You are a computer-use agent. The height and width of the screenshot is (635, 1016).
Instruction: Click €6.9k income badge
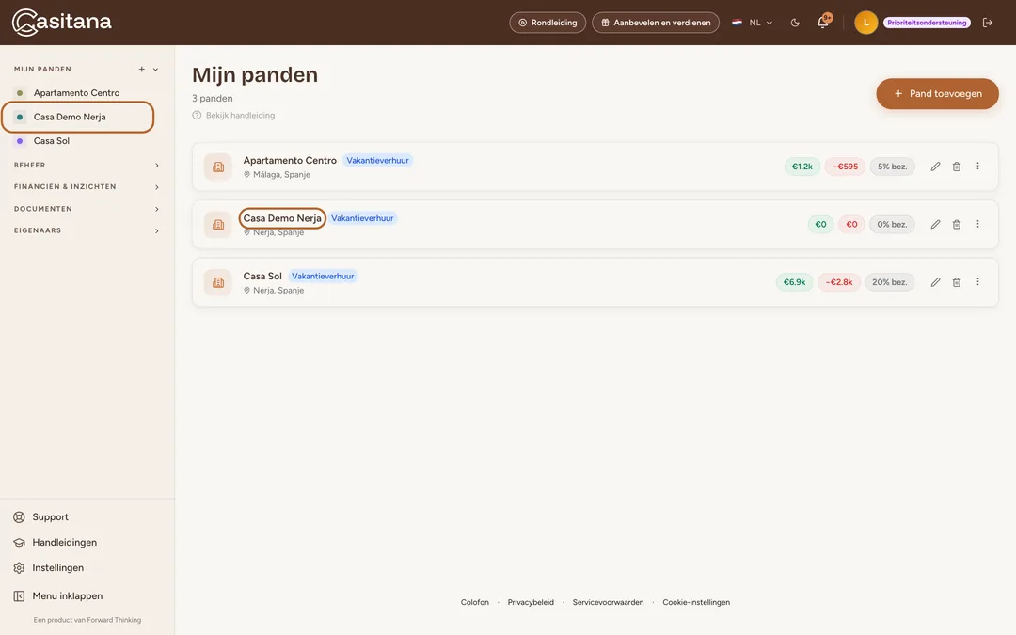click(794, 282)
